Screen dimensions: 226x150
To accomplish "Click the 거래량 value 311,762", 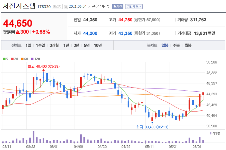I will click(x=198, y=20).
